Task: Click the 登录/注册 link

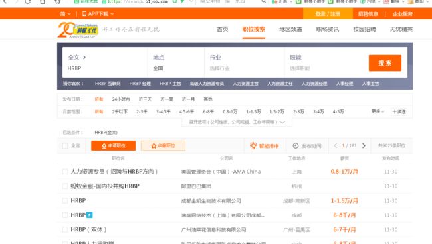Action: click(x=328, y=13)
